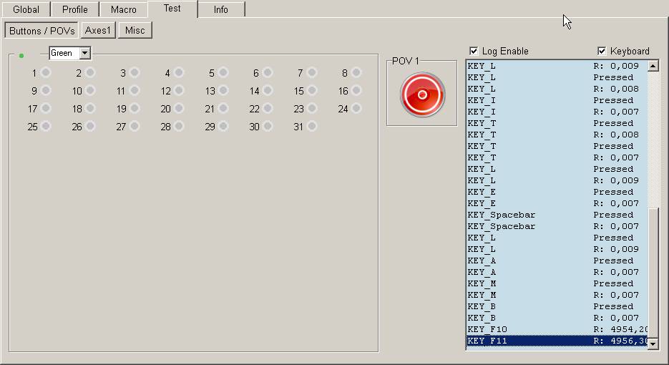Click button 8 indicator light
This screenshot has height=365, width=669.
(356, 72)
